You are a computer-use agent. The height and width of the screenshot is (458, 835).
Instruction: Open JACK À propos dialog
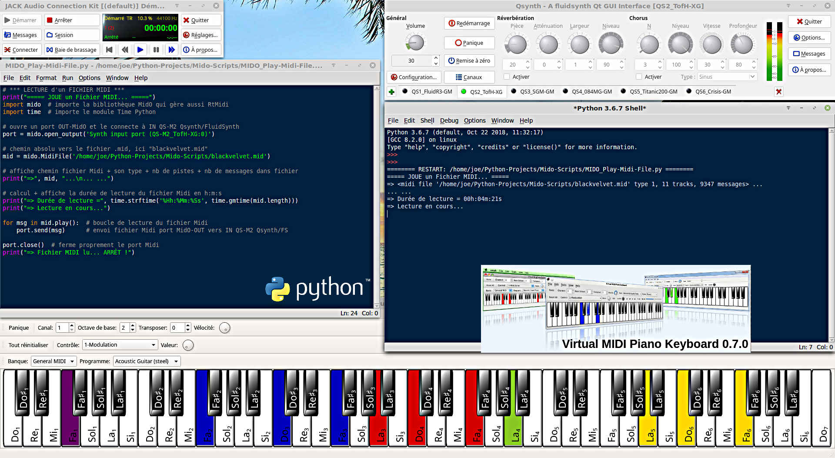click(x=201, y=50)
